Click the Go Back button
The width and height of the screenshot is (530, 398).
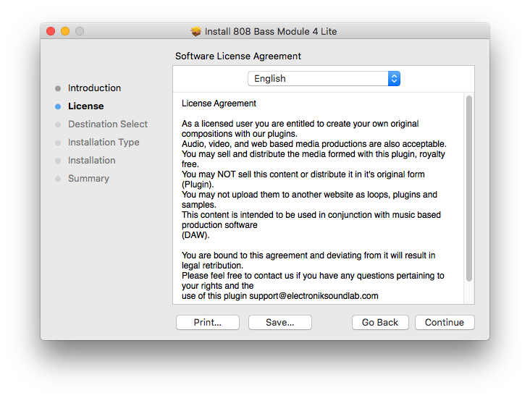tap(380, 322)
